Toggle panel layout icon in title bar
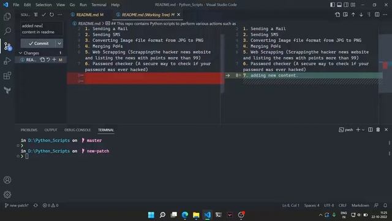392x221 pixels. pyautogui.click(x=339, y=5)
